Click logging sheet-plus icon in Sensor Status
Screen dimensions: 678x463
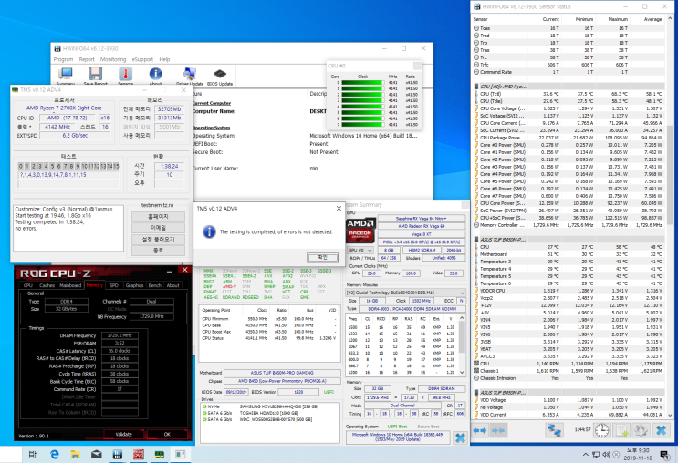621,430
